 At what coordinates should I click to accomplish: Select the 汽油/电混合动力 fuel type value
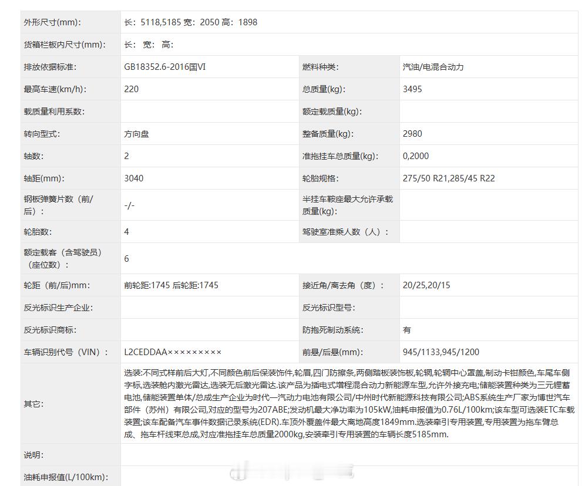coord(433,67)
